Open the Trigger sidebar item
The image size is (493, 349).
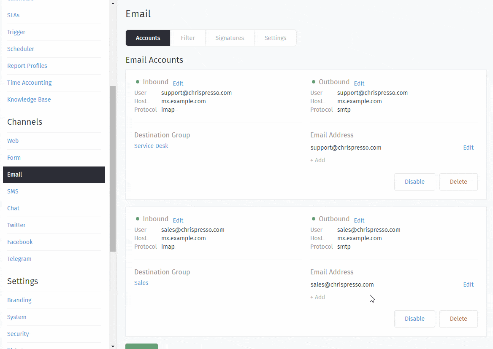pyautogui.click(x=16, y=32)
